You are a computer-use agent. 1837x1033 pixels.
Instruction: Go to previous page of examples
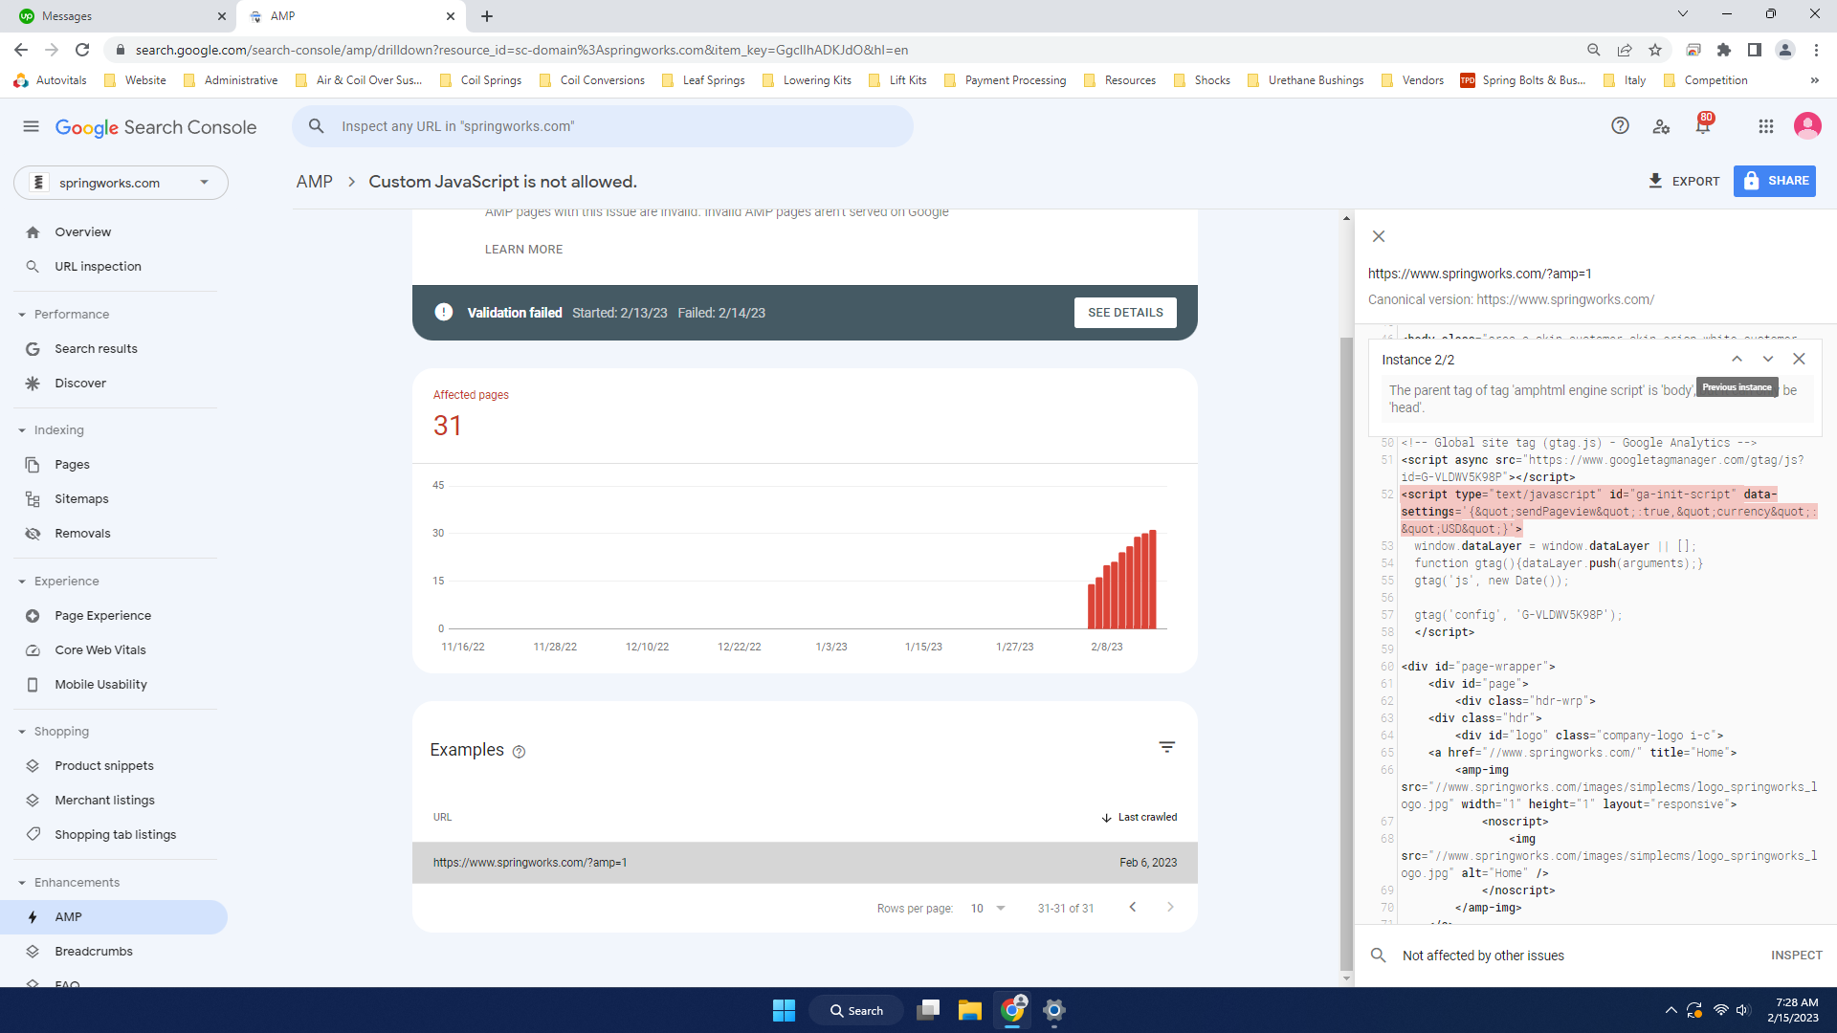1133,908
